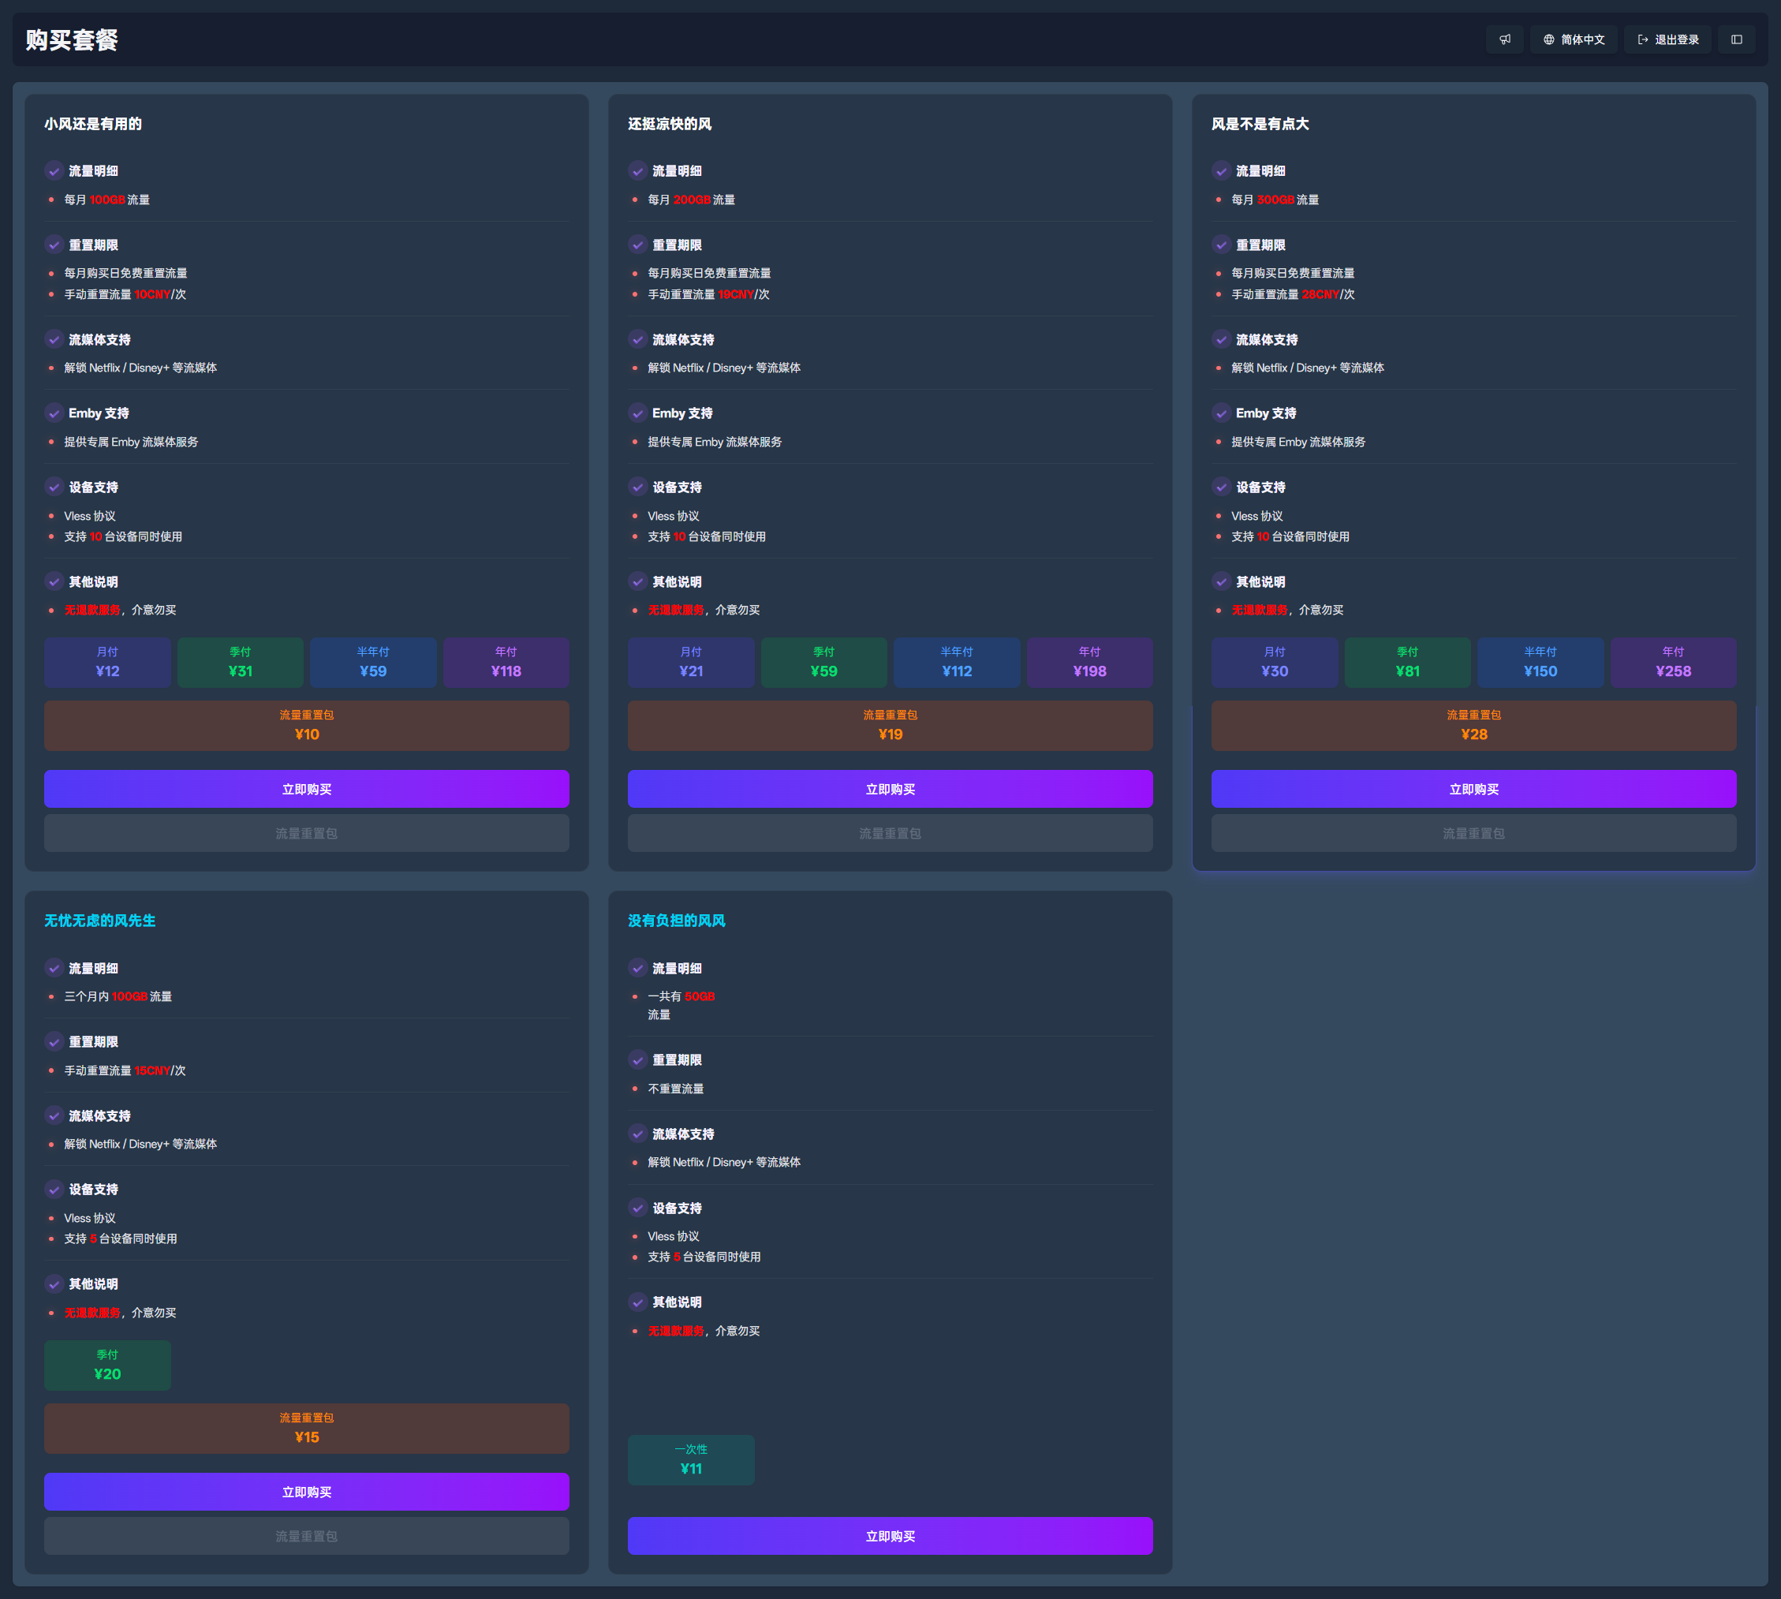This screenshot has height=1599, width=1781.
Task: Click the 没有负担的风风 plan title
Action: click(x=677, y=921)
